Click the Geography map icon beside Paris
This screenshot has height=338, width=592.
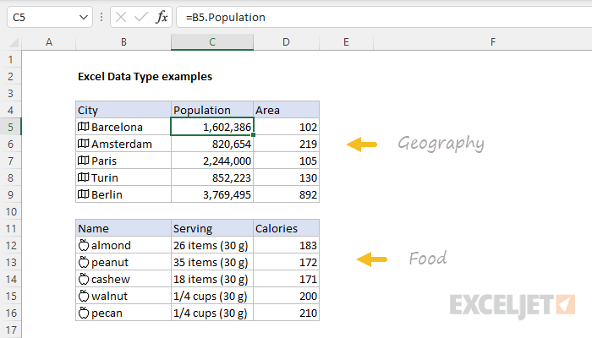click(83, 161)
